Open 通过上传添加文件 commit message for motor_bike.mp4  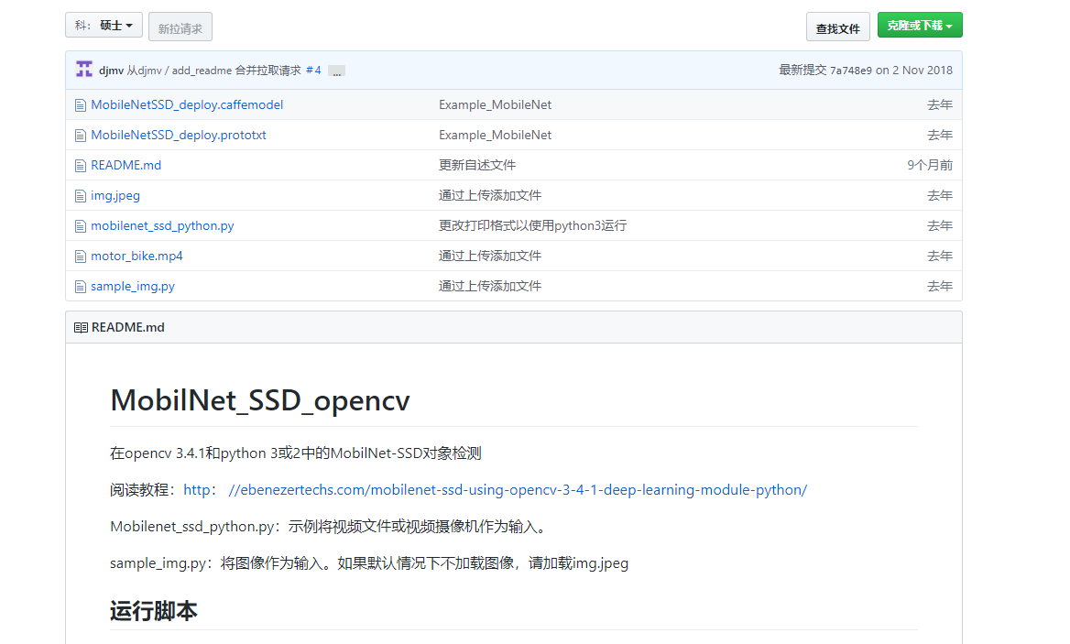490,256
